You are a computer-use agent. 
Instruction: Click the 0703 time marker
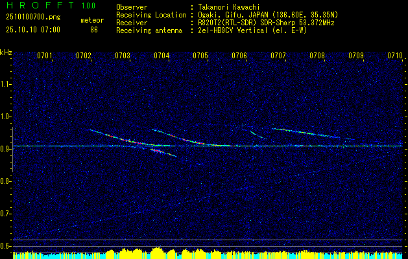[x=123, y=55]
